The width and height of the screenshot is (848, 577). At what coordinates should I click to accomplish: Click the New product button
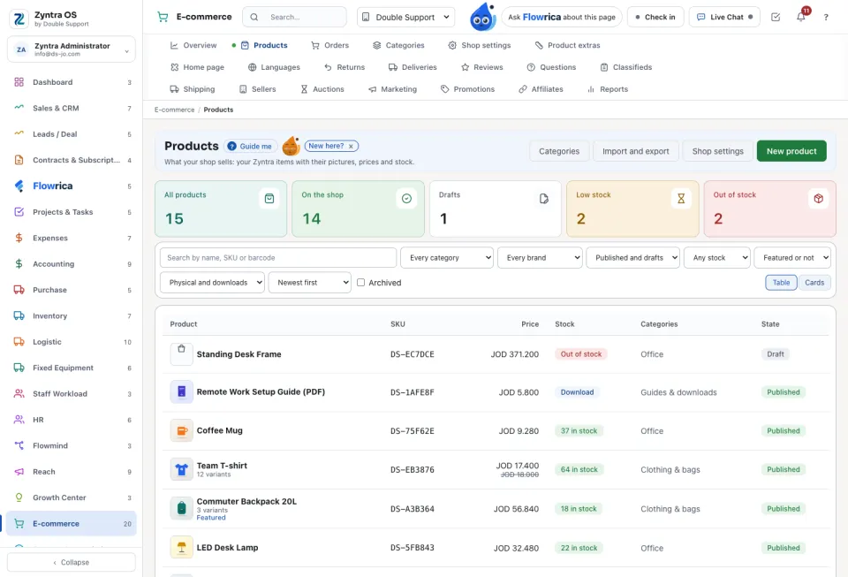point(791,151)
